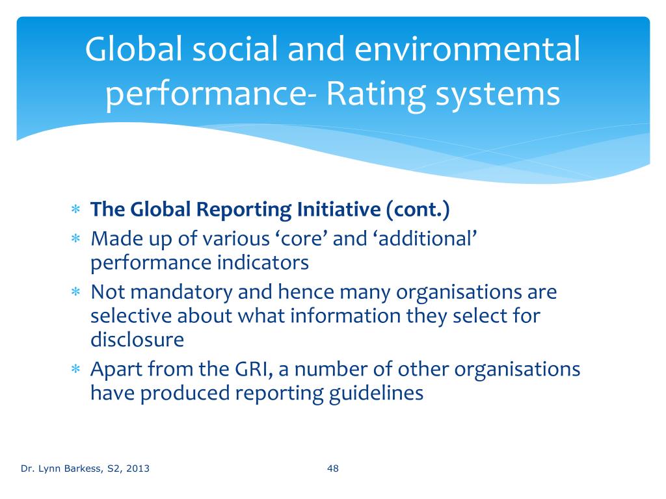Click the bullet beginning 'Apart from the GRI'
The width and height of the screenshot is (666, 499).
pyautogui.click(x=335, y=381)
